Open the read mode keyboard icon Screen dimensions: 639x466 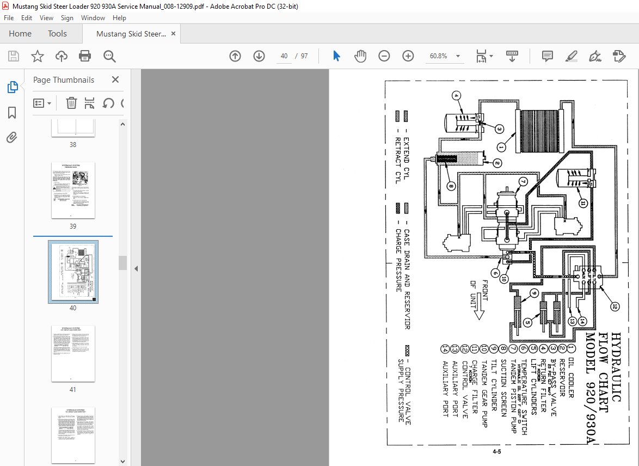[x=512, y=56]
